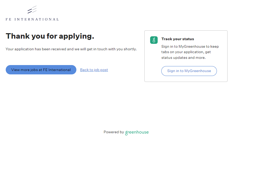Viewport: 280px width, 169px height.
Task: Click the word "MyGreenhouse" inside the outlined button
Action: [198, 71]
